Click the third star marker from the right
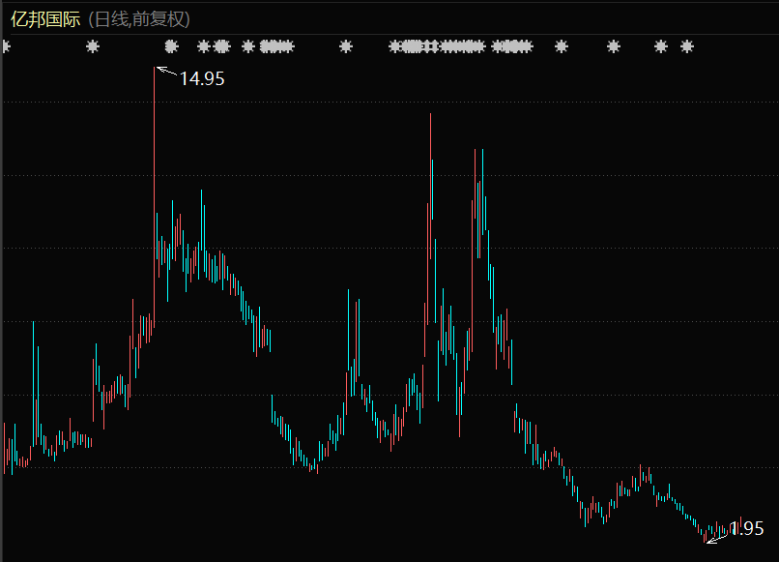The height and width of the screenshot is (562, 779). 614,46
